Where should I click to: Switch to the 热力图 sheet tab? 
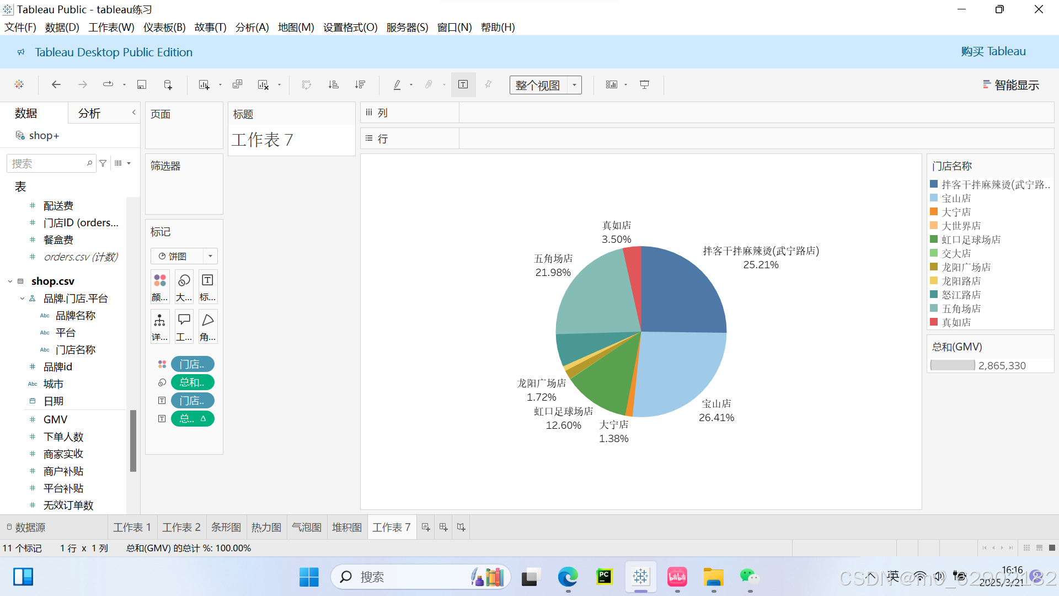pos(266,528)
